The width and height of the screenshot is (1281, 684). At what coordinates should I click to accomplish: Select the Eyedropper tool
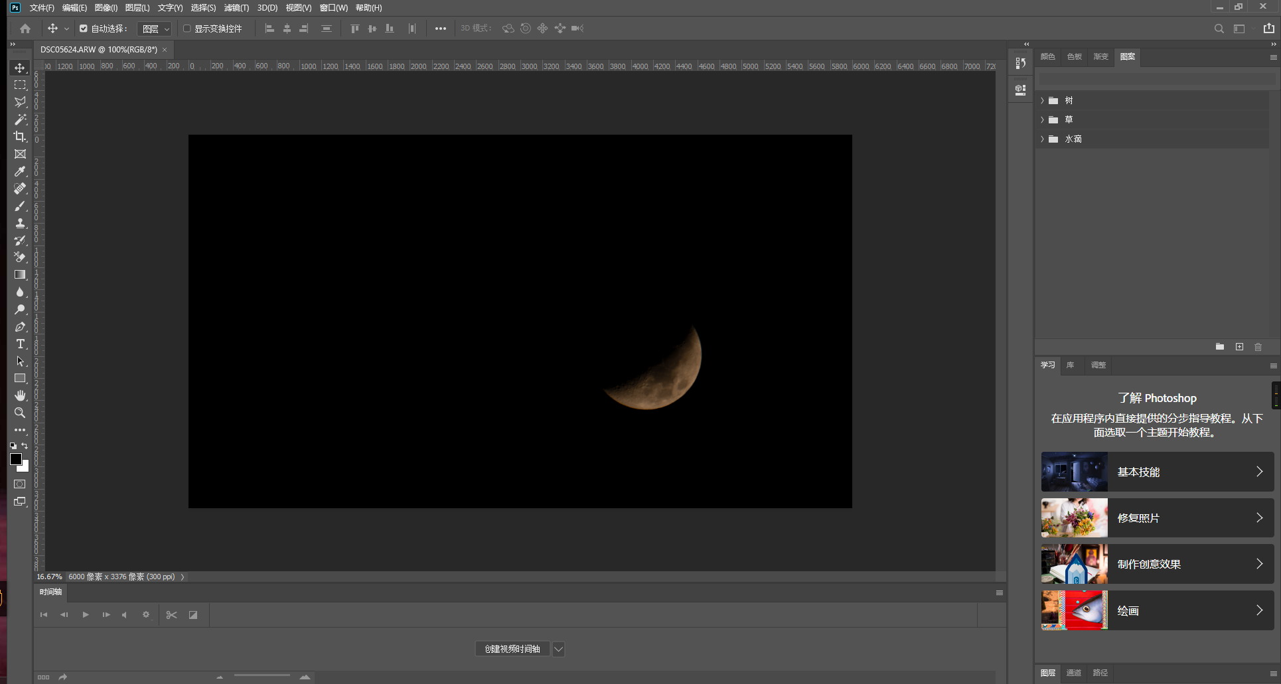point(20,171)
